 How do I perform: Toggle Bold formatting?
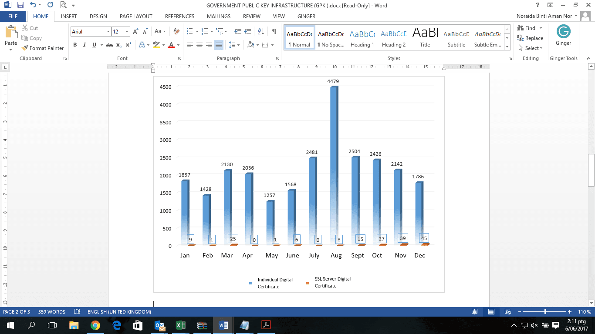pos(75,45)
